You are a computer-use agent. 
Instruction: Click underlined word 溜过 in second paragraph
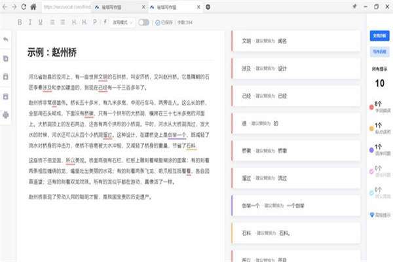tap(107, 135)
